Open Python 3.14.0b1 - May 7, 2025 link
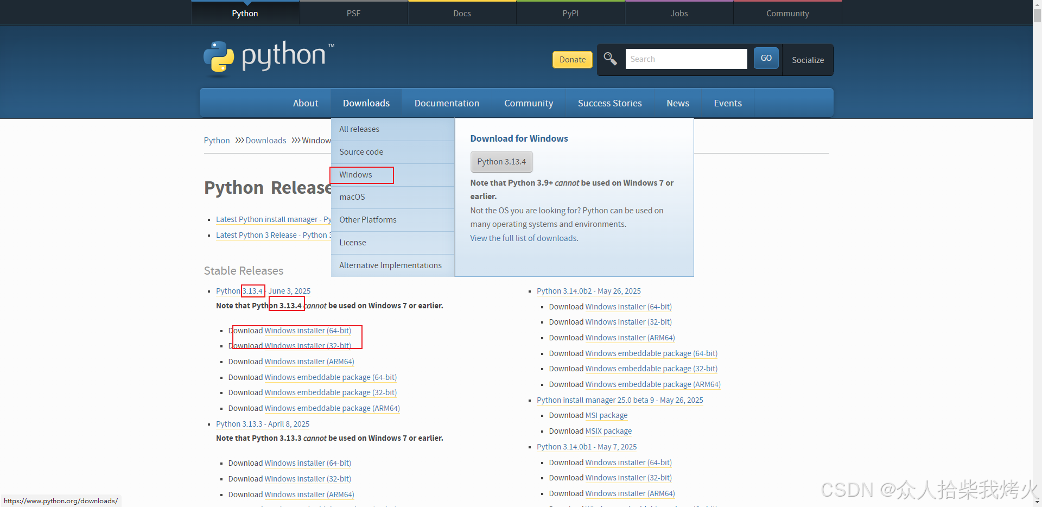Screen dimensions: 1042x507 587,447
